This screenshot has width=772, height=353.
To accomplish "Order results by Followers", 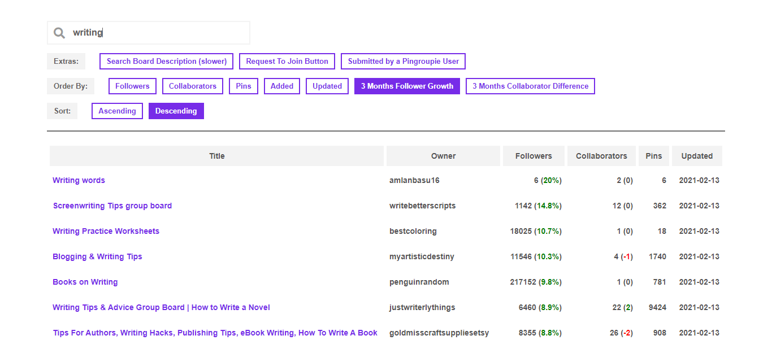I will click(132, 86).
